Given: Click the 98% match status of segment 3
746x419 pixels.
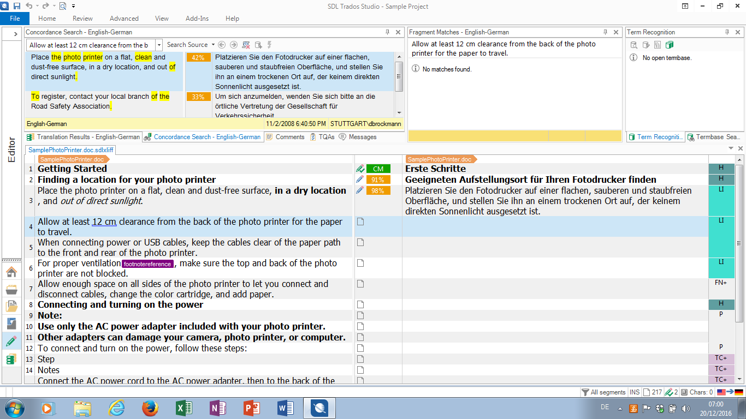Looking at the screenshot, I should pyautogui.click(x=378, y=190).
